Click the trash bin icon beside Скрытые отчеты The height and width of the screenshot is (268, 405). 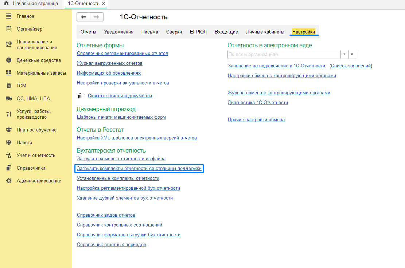coord(80,96)
